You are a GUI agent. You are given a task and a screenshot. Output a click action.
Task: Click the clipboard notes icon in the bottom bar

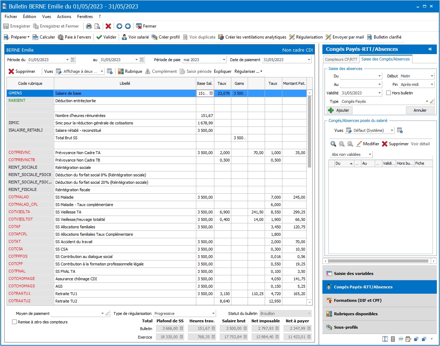pos(408,339)
